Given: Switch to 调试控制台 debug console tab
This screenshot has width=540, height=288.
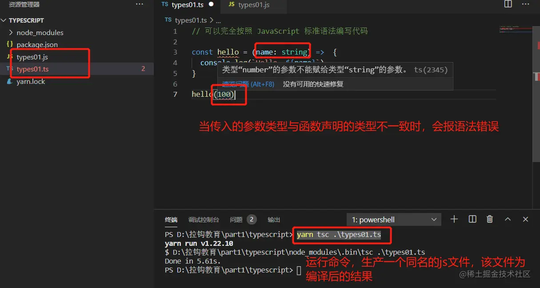Looking at the screenshot, I should [x=204, y=220].
